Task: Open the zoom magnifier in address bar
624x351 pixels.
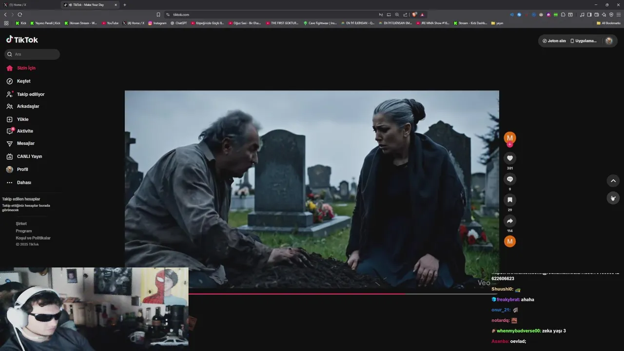Action: coord(397,15)
